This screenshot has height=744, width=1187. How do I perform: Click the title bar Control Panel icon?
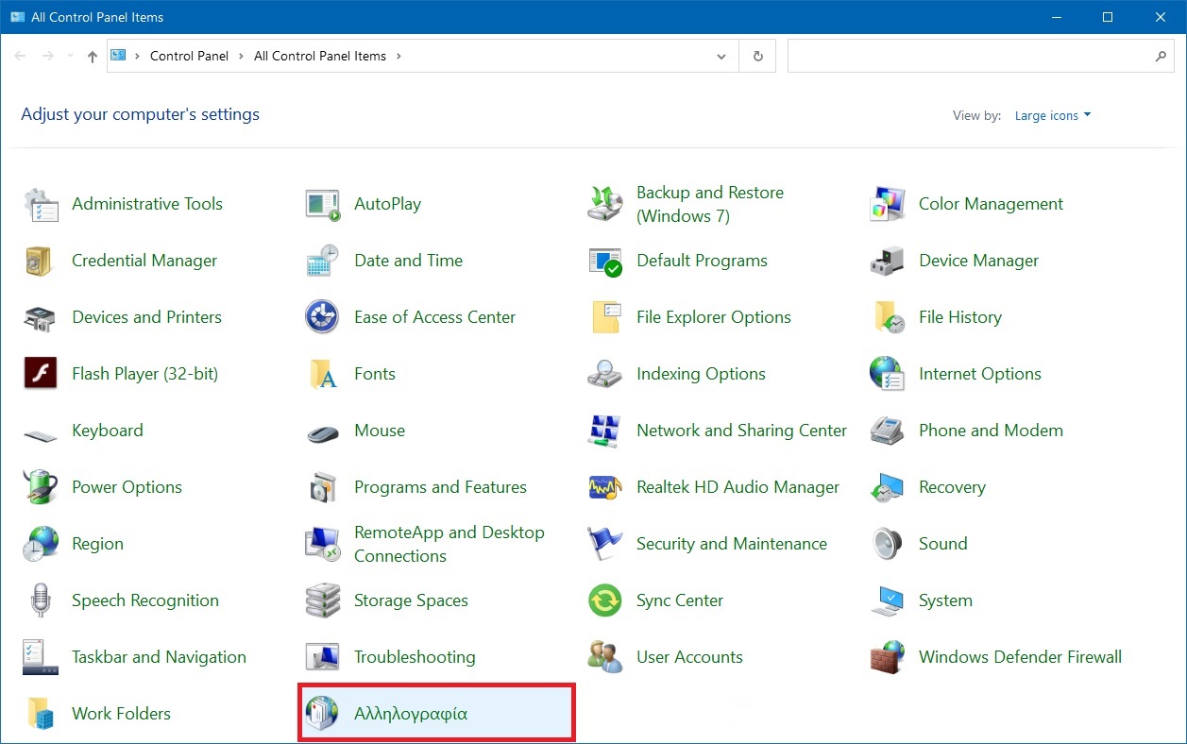point(17,17)
